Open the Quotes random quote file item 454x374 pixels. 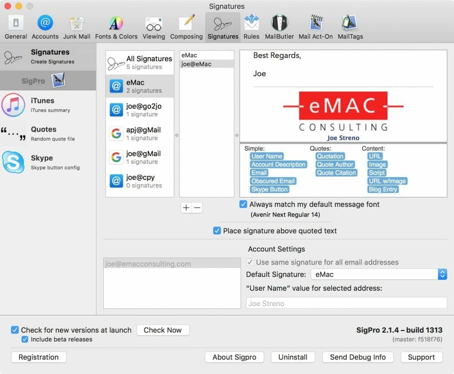[x=48, y=133]
